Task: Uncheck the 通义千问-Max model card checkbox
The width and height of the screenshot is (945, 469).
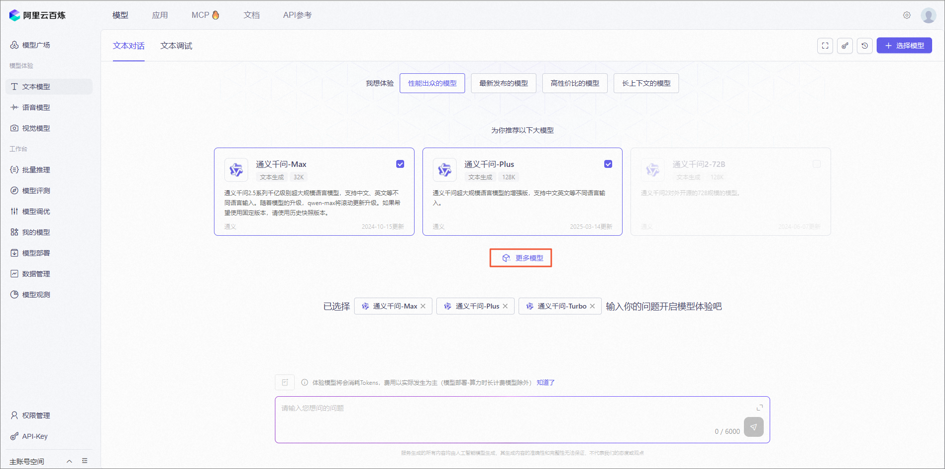Action: (400, 164)
